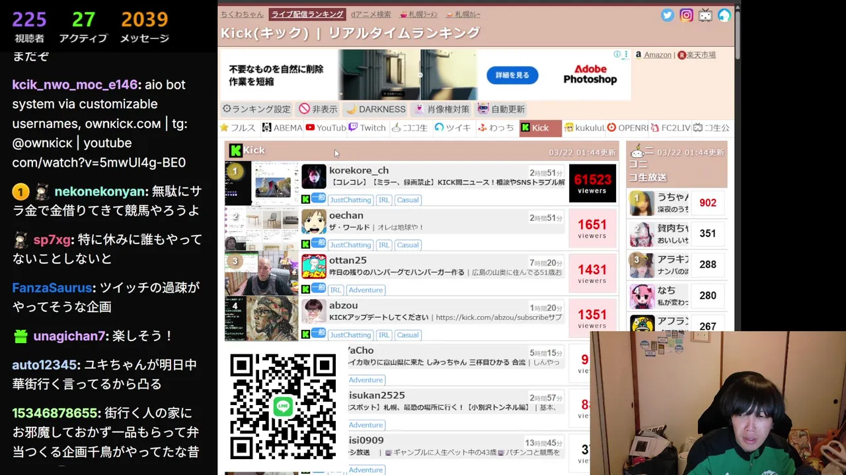Click unagichan7 username in chat
Screen dimensions: 846x475
69,336
